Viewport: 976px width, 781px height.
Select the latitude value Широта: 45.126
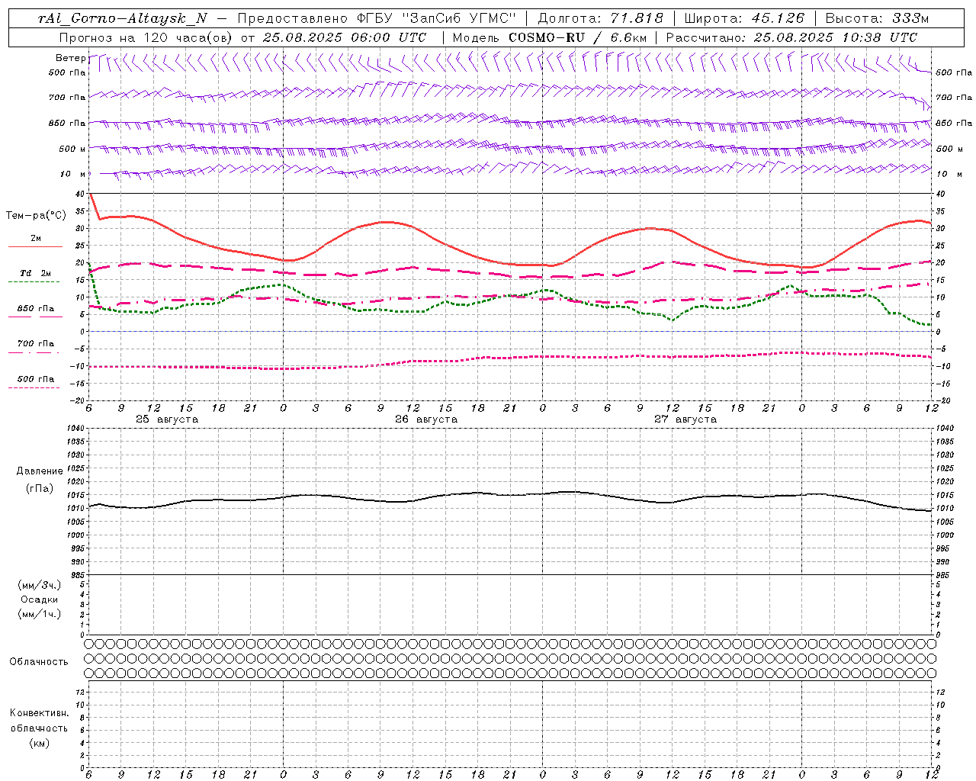[x=744, y=19]
